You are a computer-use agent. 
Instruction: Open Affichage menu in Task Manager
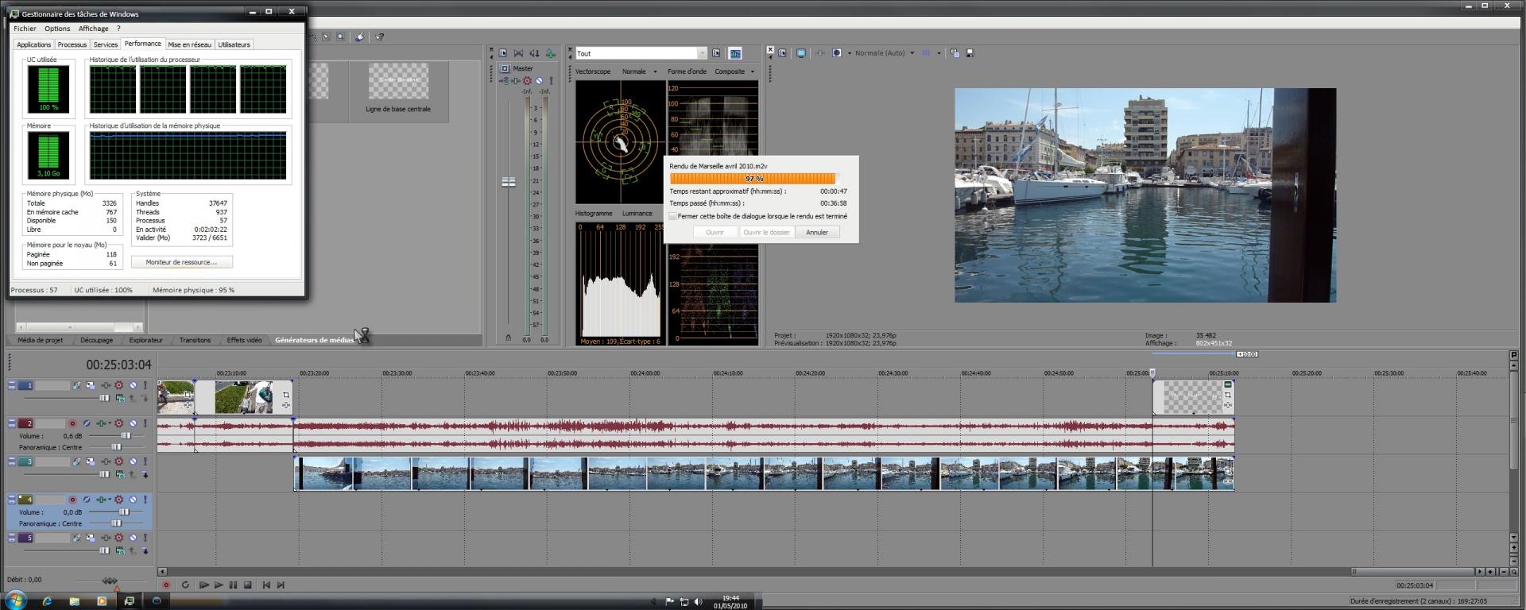coord(93,29)
